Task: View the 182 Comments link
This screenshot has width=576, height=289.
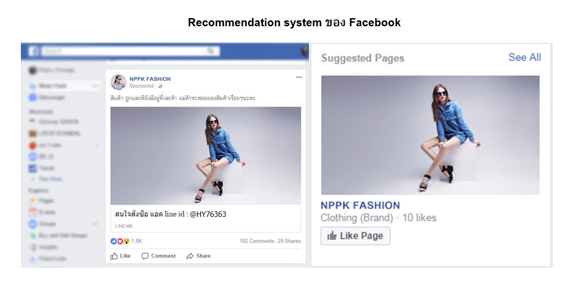Action: click(x=257, y=241)
